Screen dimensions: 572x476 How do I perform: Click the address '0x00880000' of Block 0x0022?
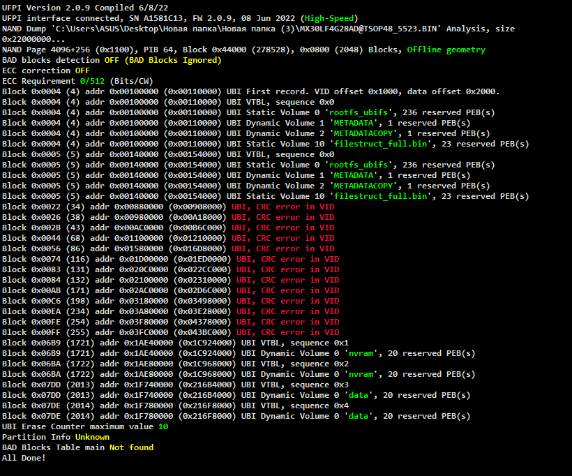click(x=139, y=207)
